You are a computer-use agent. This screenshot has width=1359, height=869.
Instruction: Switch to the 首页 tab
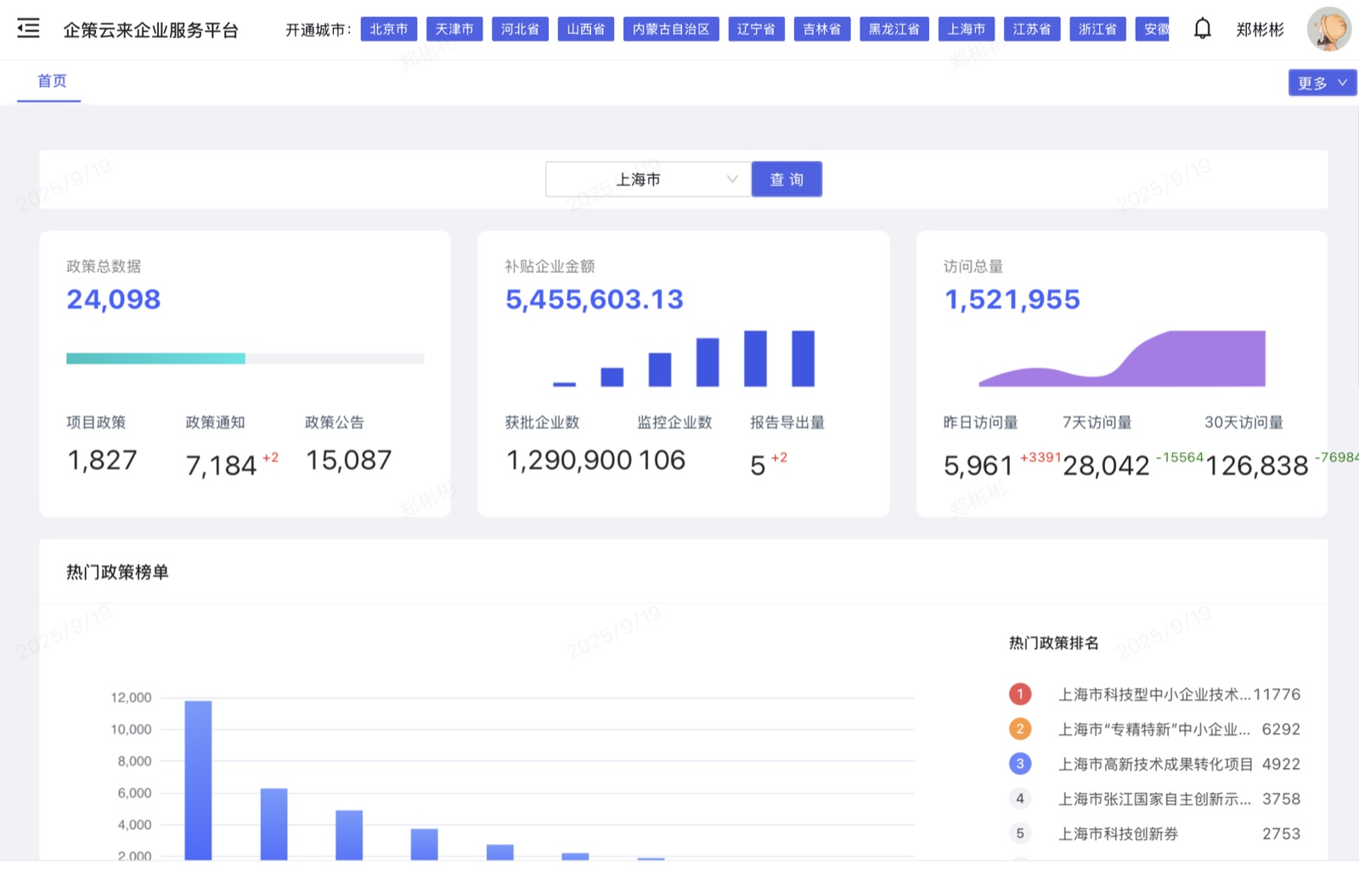[x=52, y=81]
